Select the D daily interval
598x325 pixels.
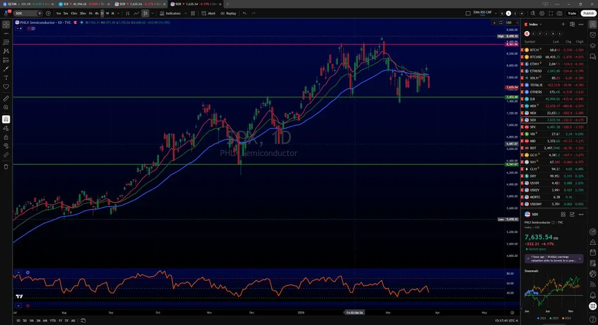point(102,13)
